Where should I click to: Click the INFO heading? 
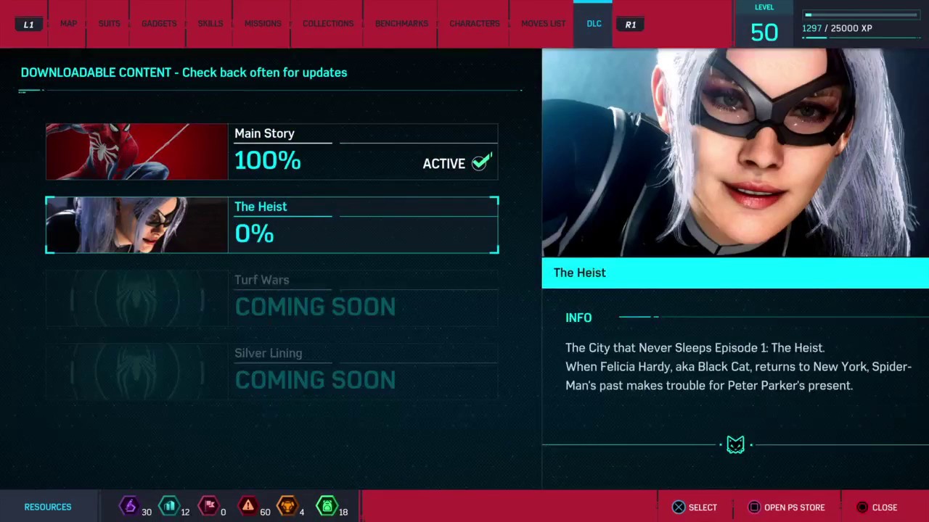click(x=578, y=318)
